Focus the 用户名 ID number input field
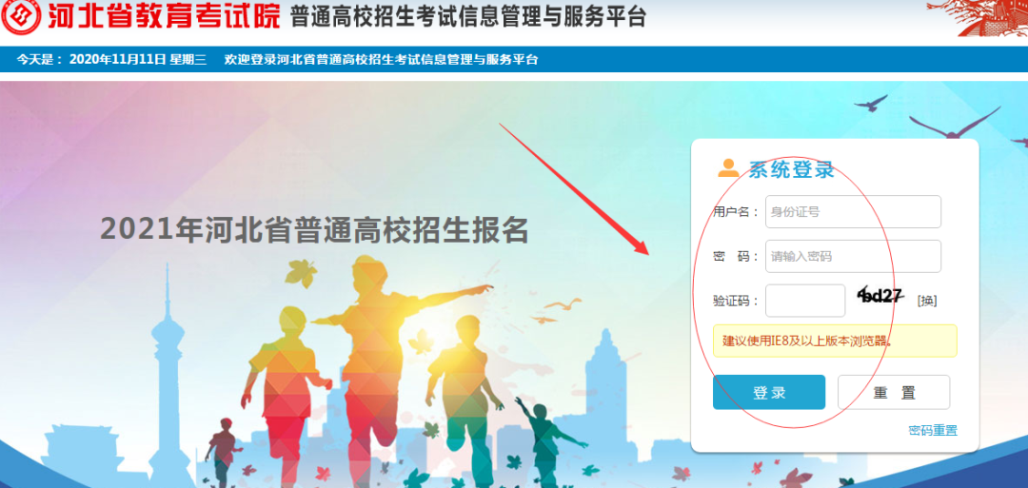1028x488 pixels. pos(853,211)
